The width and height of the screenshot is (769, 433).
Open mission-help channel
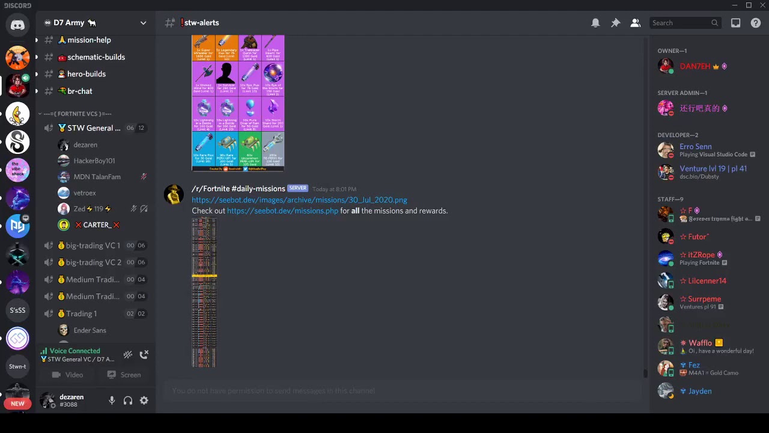click(88, 40)
